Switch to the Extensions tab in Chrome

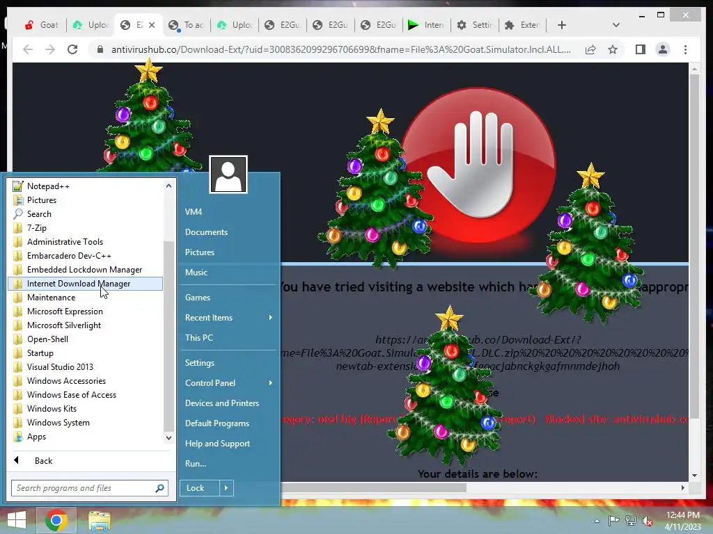[x=523, y=25]
